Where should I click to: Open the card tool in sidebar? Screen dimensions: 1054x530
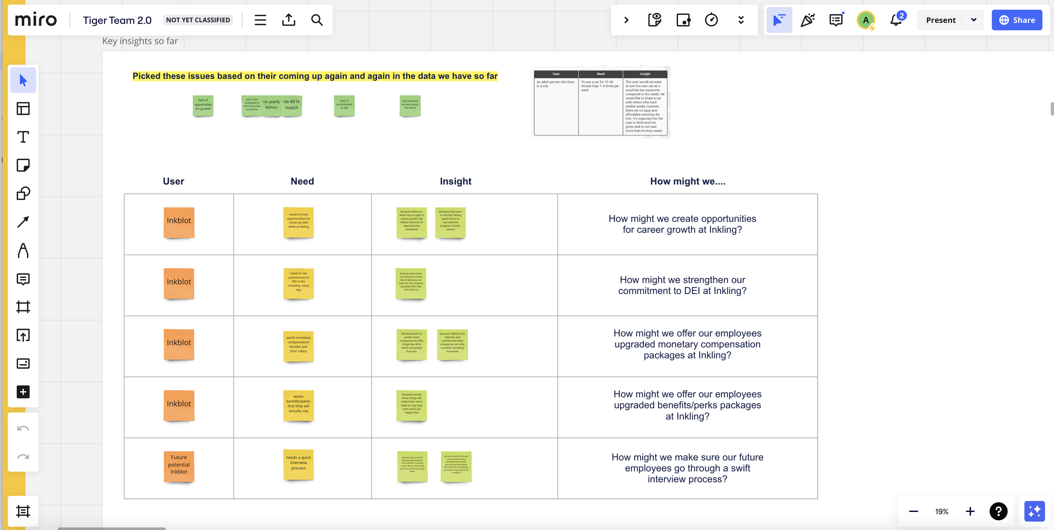(x=23, y=363)
